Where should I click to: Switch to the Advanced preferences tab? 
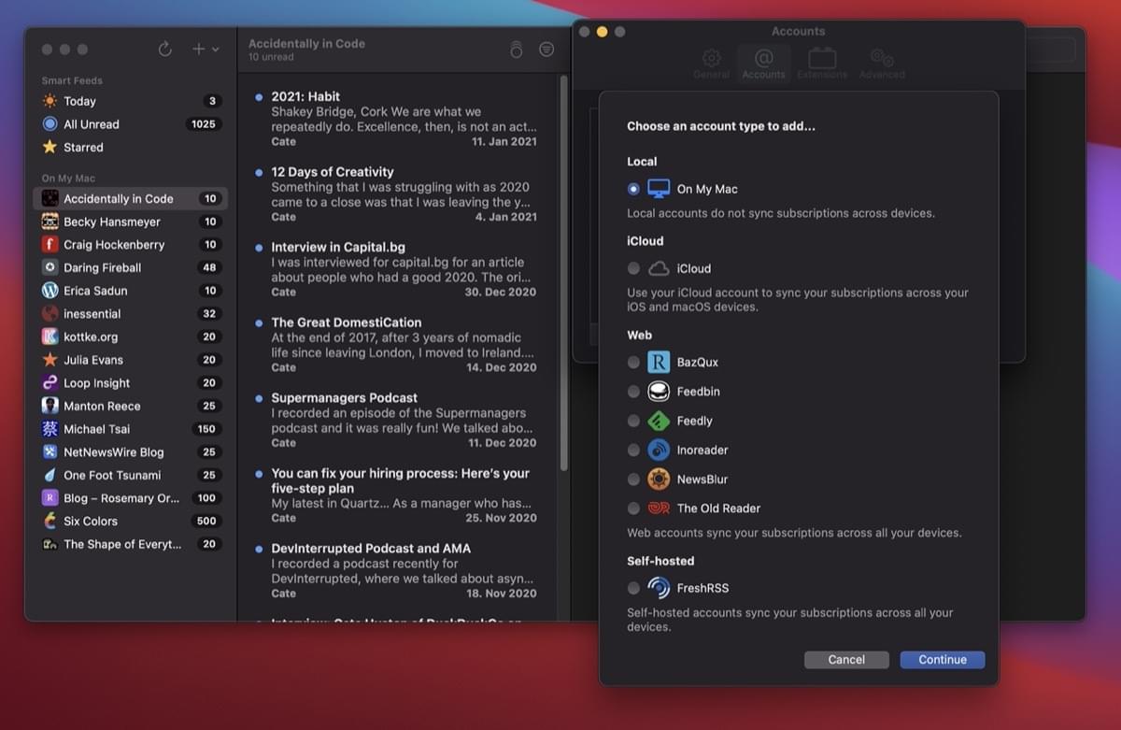click(881, 63)
